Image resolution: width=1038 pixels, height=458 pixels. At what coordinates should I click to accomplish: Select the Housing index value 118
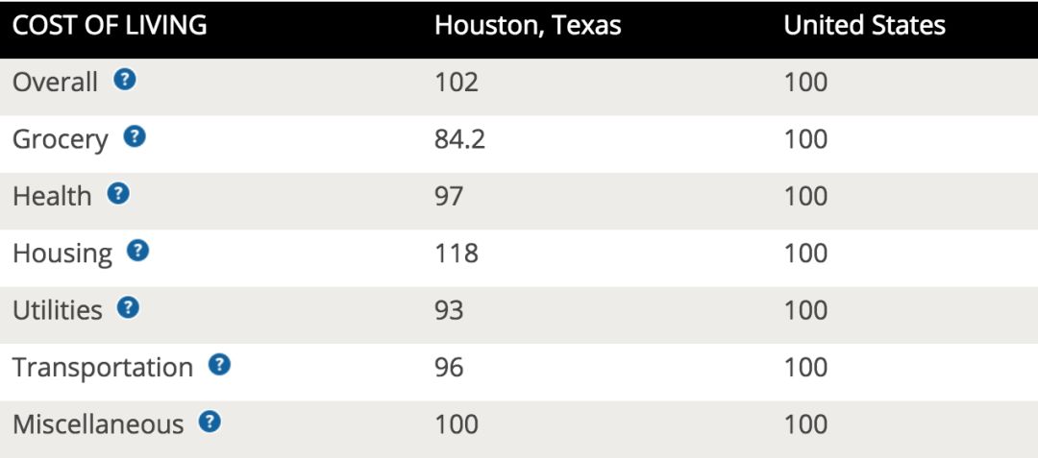pyautogui.click(x=457, y=253)
